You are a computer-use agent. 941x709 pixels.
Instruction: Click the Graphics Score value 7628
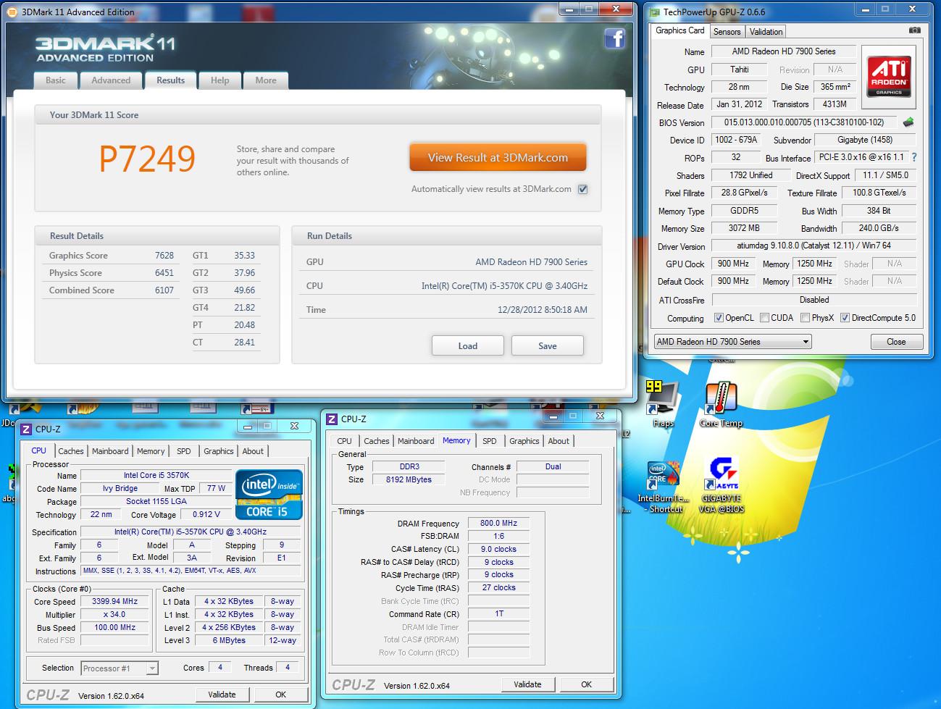(164, 255)
